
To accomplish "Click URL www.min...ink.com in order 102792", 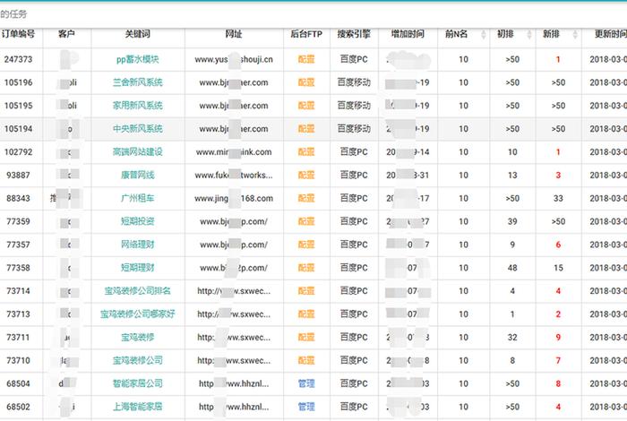I will pyautogui.click(x=234, y=152).
